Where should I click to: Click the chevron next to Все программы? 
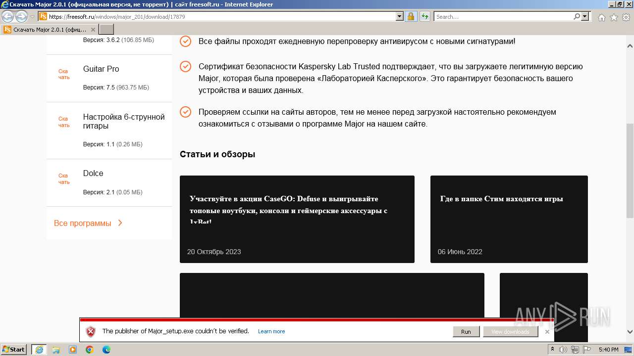pyautogui.click(x=120, y=223)
